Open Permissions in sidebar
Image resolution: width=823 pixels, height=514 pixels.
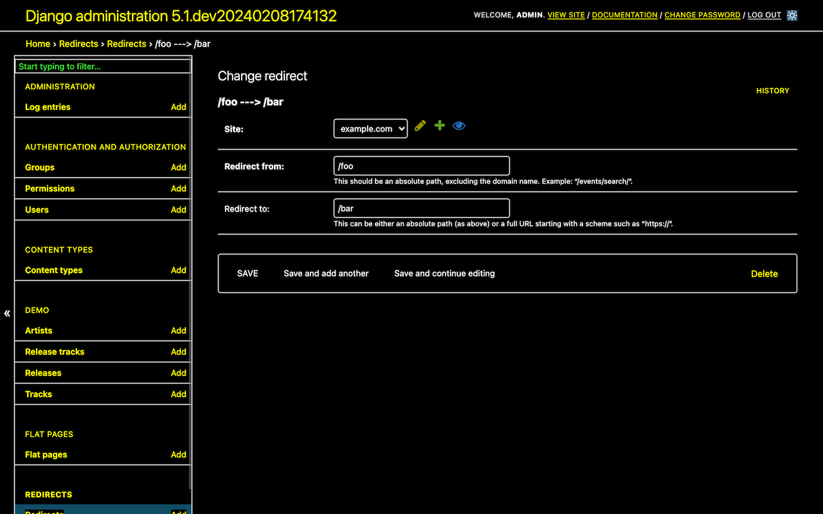tap(50, 188)
